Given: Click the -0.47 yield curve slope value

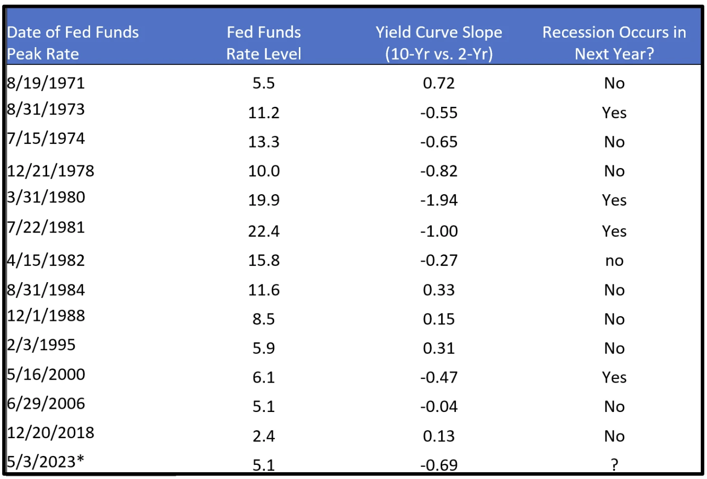Looking at the screenshot, I should tap(439, 377).
